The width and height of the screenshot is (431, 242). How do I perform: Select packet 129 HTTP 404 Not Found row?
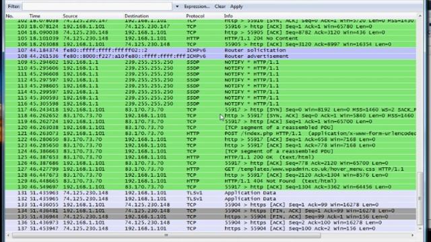point(211,181)
